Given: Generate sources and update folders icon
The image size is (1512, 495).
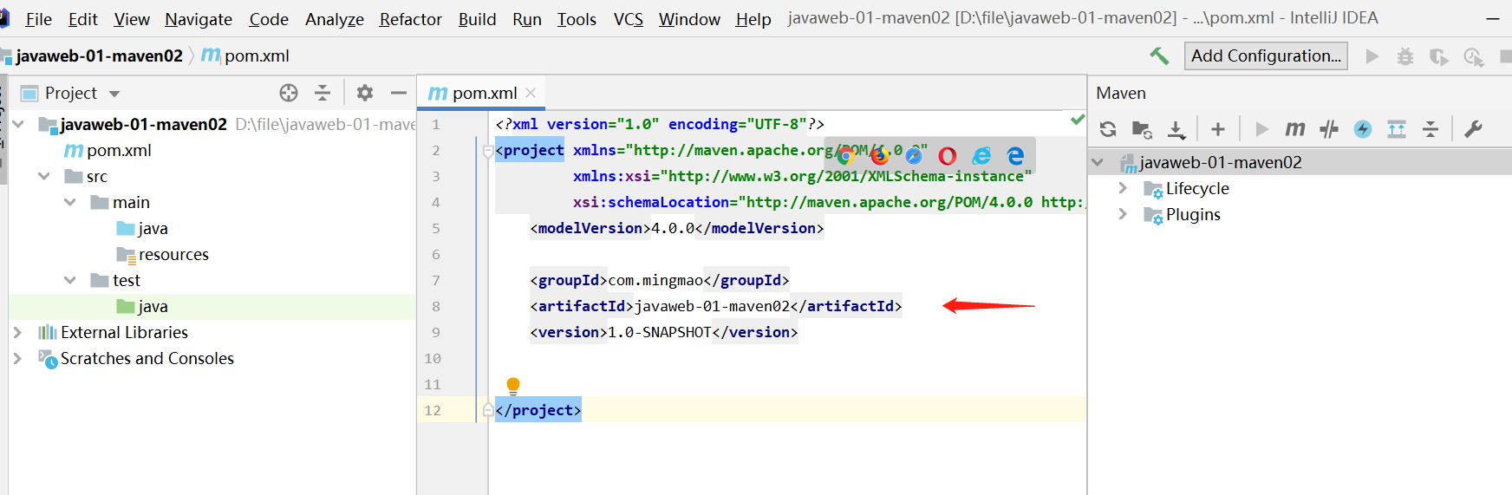Looking at the screenshot, I should tap(1142, 129).
